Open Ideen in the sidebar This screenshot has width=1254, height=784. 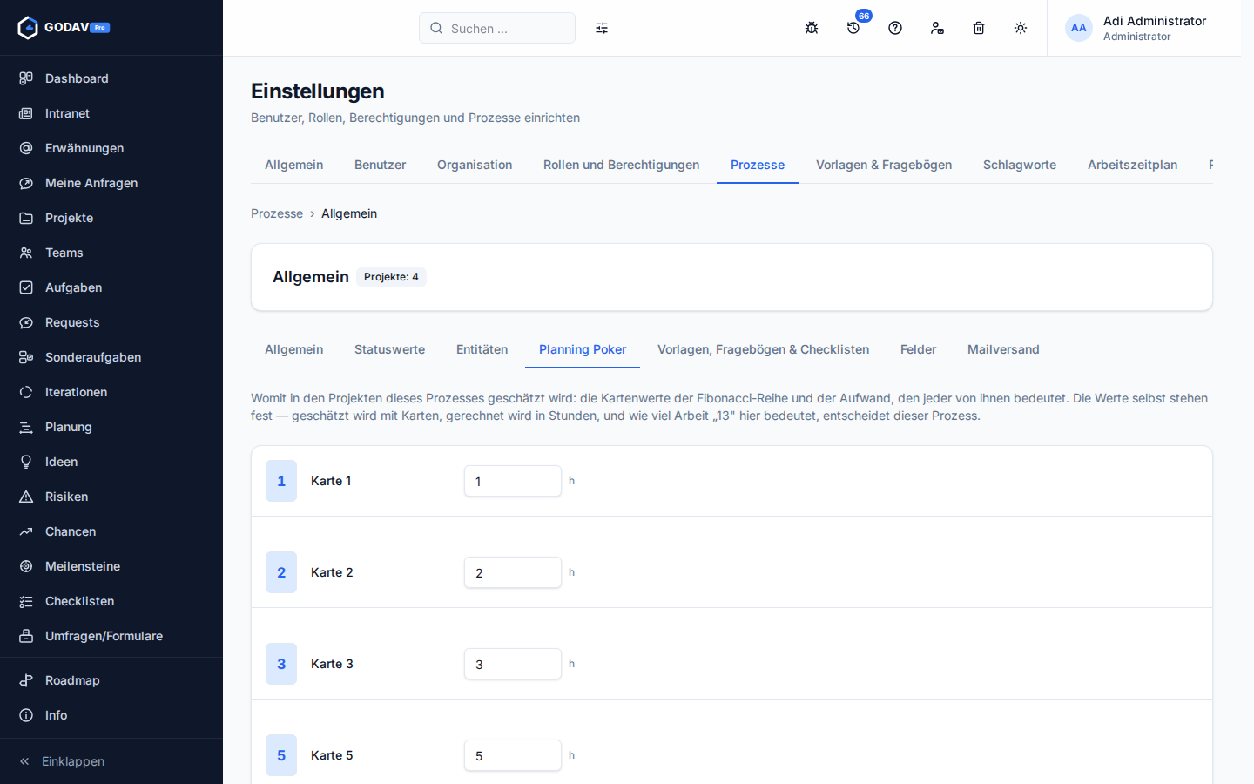[x=111, y=462]
